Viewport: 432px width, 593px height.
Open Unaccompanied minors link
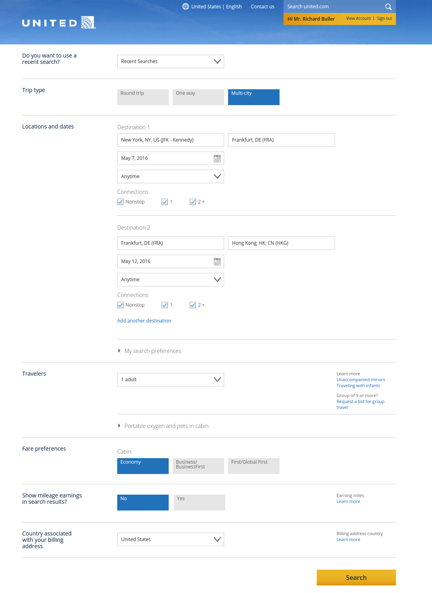(x=361, y=380)
